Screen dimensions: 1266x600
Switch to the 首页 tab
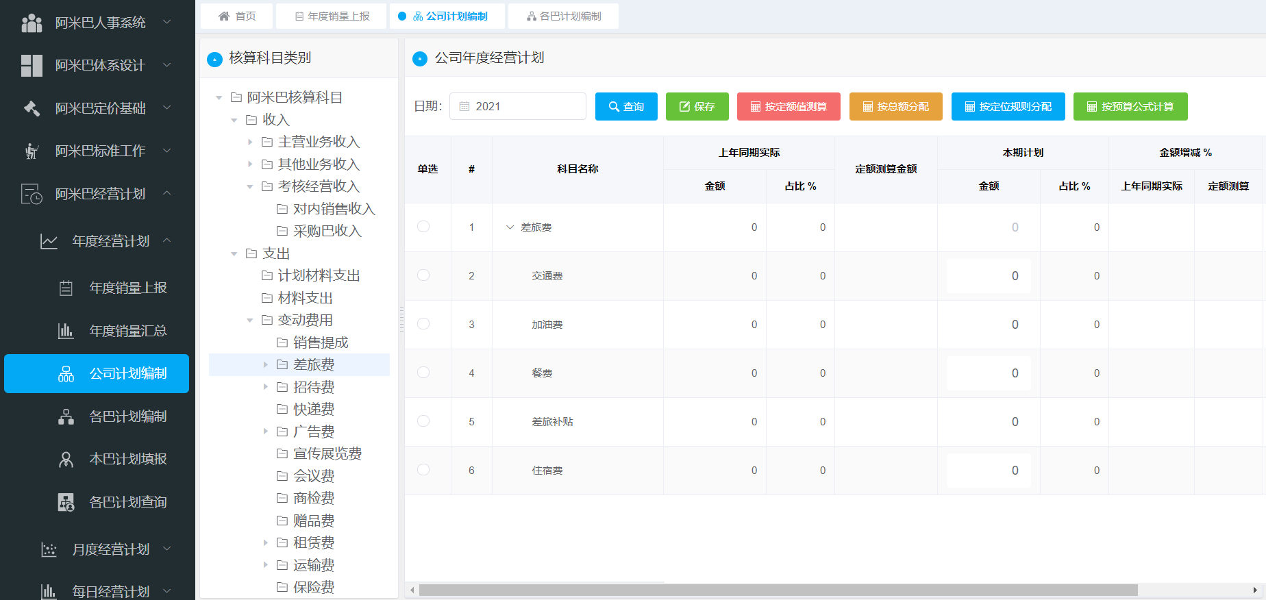[x=237, y=16]
